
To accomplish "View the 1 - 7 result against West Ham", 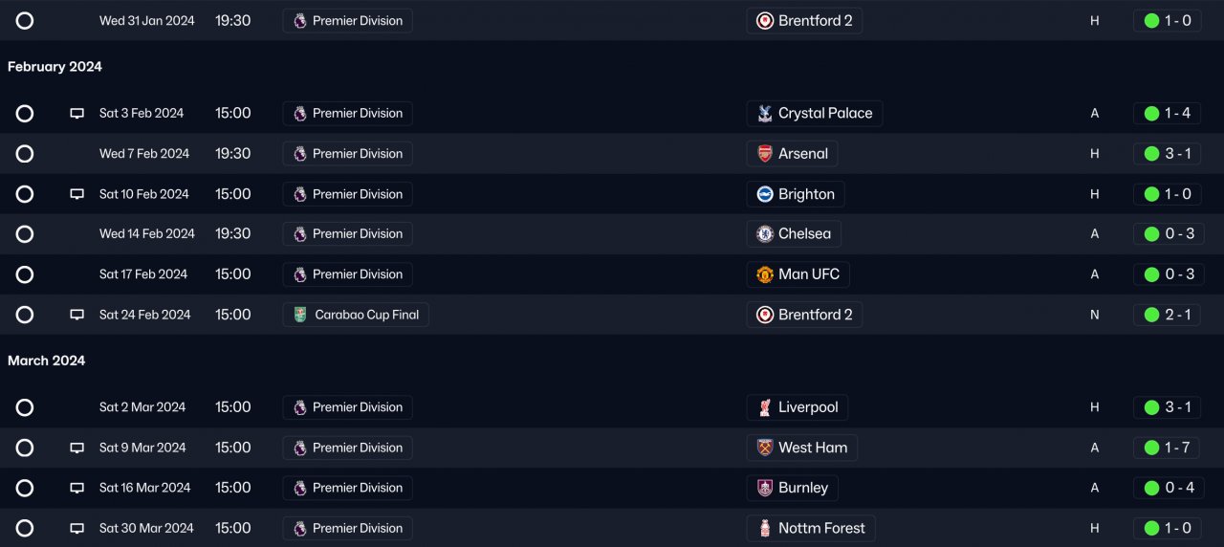I will [1177, 448].
